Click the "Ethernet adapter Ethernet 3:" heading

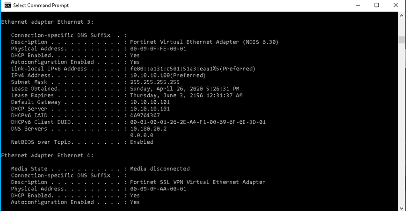(47, 22)
